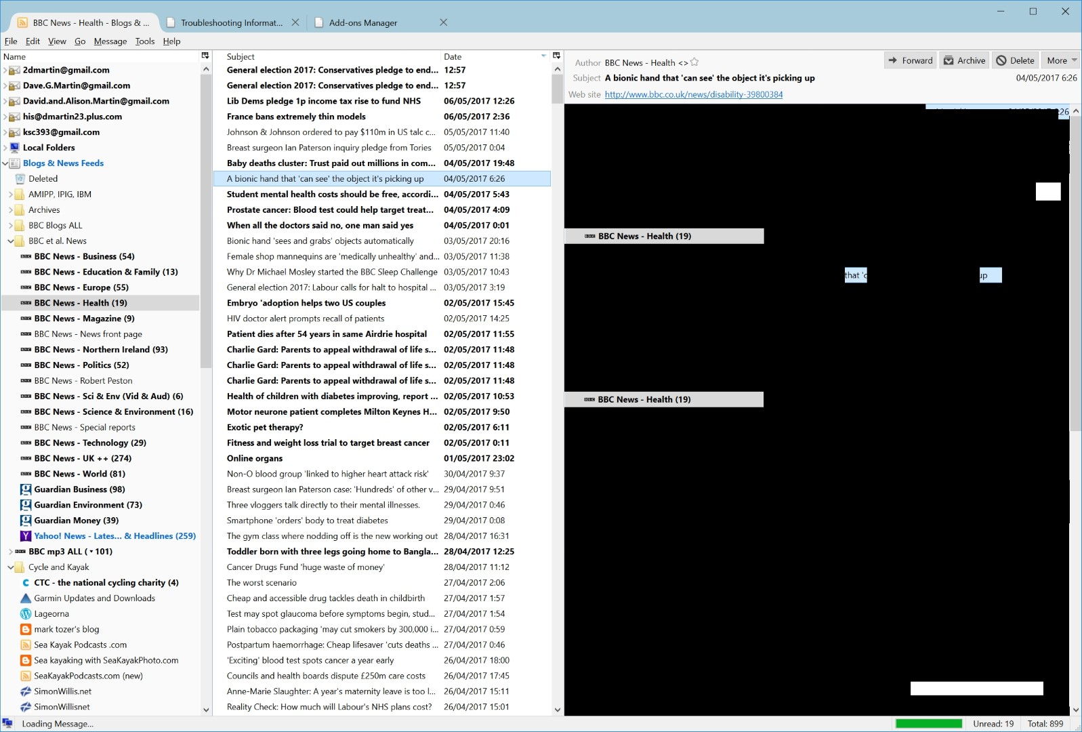Star the open bionic hand message
1082x732 pixels.
coord(694,62)
